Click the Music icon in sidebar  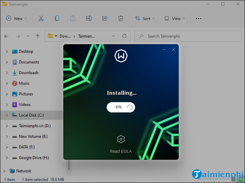(x=14, y=83)
